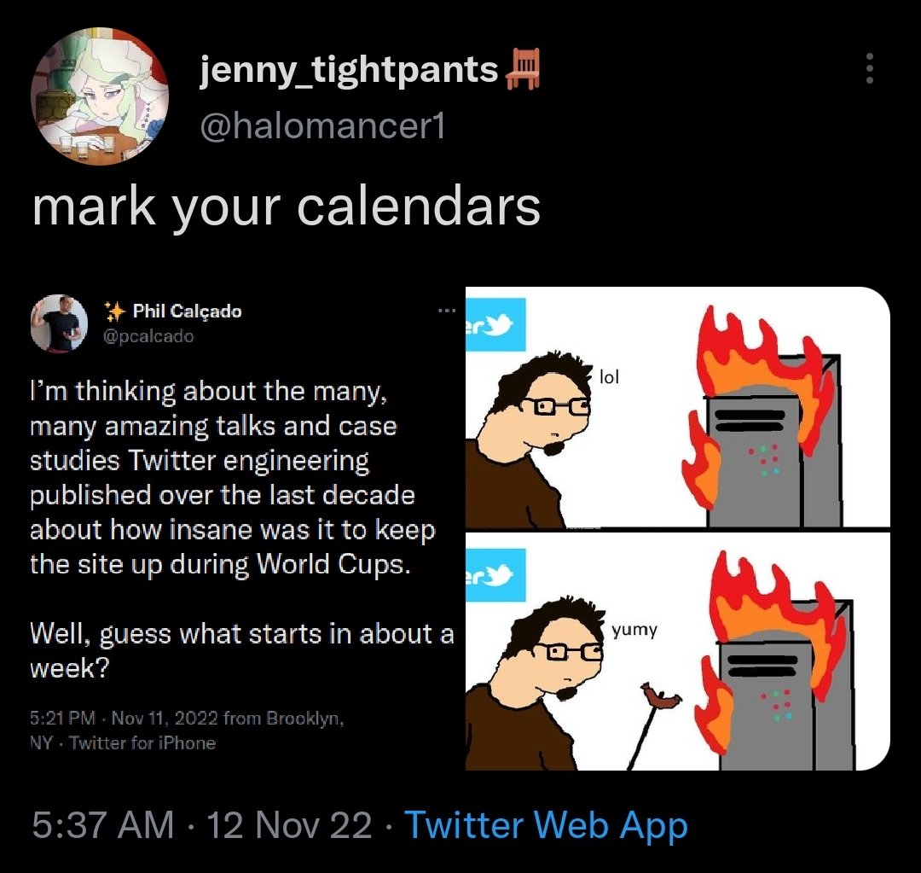Click the Phil Calçado name
This screenshot has width=921, height=873.
pos(187,311)
